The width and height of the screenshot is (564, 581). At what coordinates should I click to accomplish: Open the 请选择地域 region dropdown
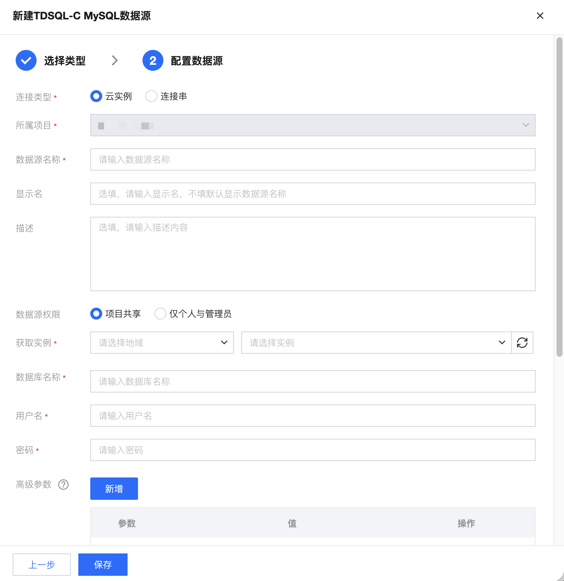162,343
